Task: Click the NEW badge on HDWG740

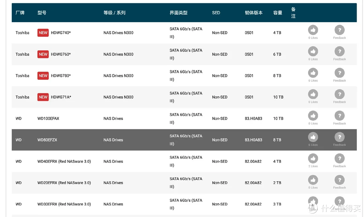Action: 43,33
